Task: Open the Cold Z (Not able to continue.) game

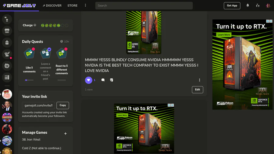Action: [42, 148]
